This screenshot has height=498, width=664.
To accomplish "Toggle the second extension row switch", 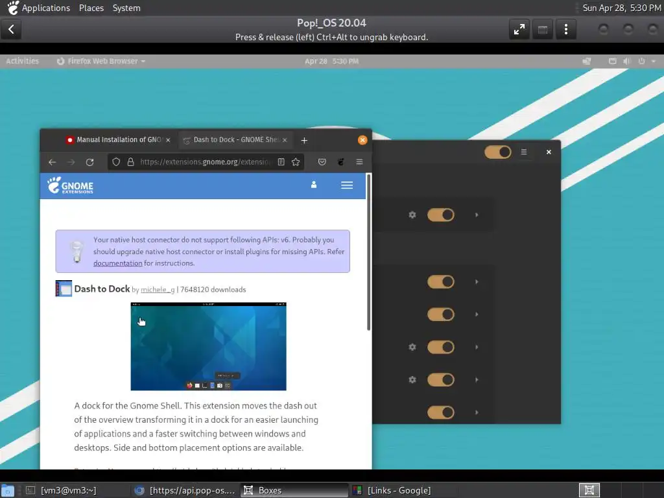I will [x=441, y=281].
